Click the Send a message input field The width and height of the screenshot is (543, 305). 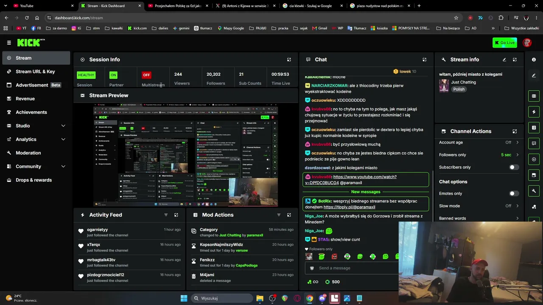click(352, 268)
